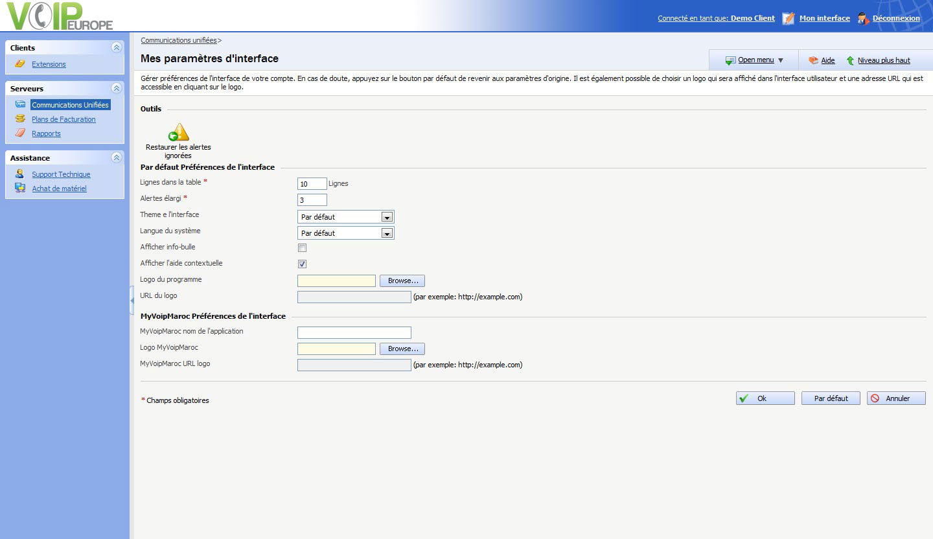Screen dimensions: 933x539
Task: Uncheck Afficher l'aide contextuelle checkbox
Action: [302, 264]
